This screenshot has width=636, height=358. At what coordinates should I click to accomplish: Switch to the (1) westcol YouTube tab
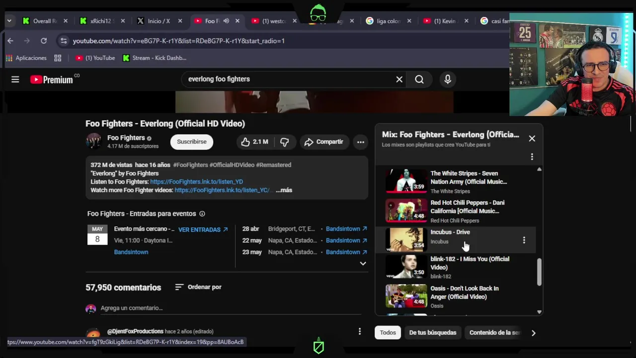(x=273, y=21)
